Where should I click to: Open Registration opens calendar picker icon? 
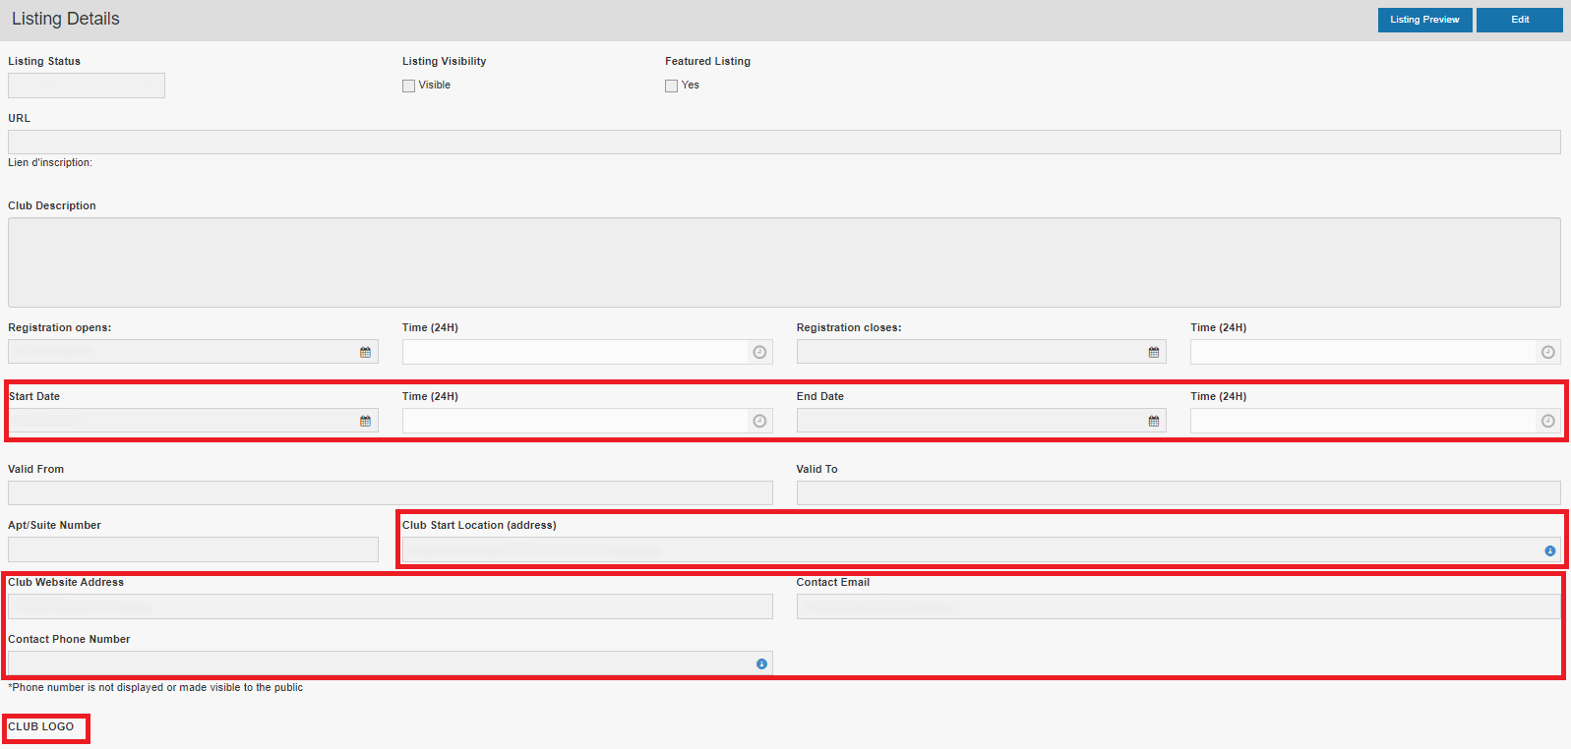coord(365,352)
